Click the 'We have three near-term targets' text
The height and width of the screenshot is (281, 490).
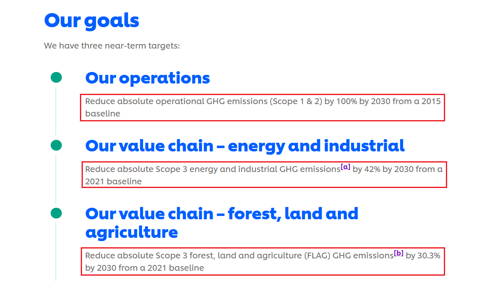[112, 46]
